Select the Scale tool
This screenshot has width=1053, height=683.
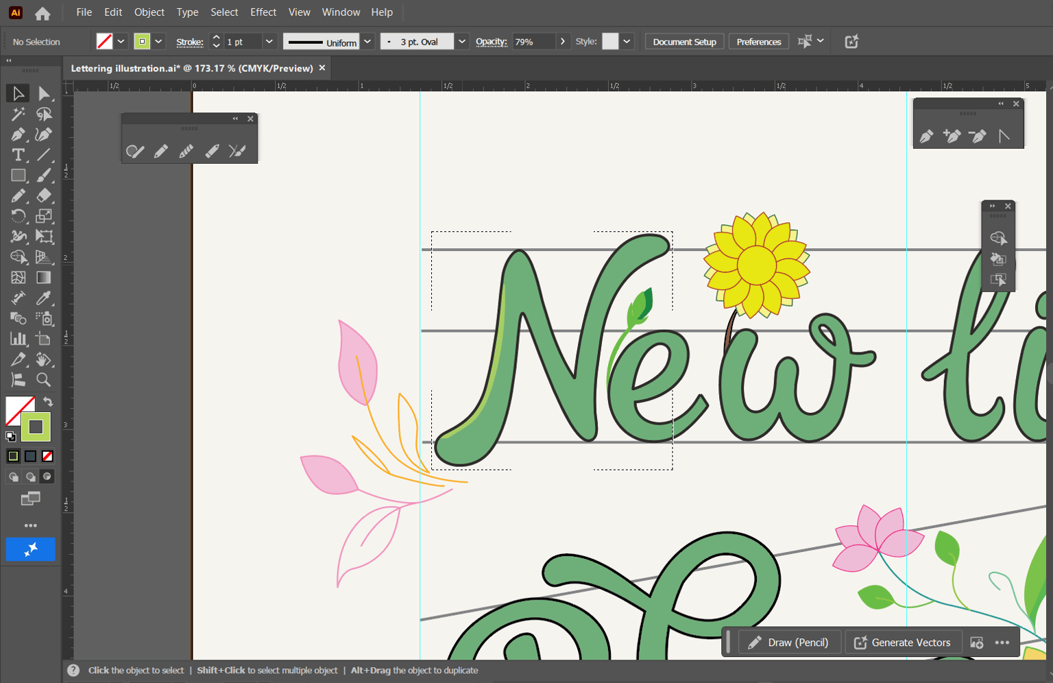pyautogui.click(x=45, y=216)
